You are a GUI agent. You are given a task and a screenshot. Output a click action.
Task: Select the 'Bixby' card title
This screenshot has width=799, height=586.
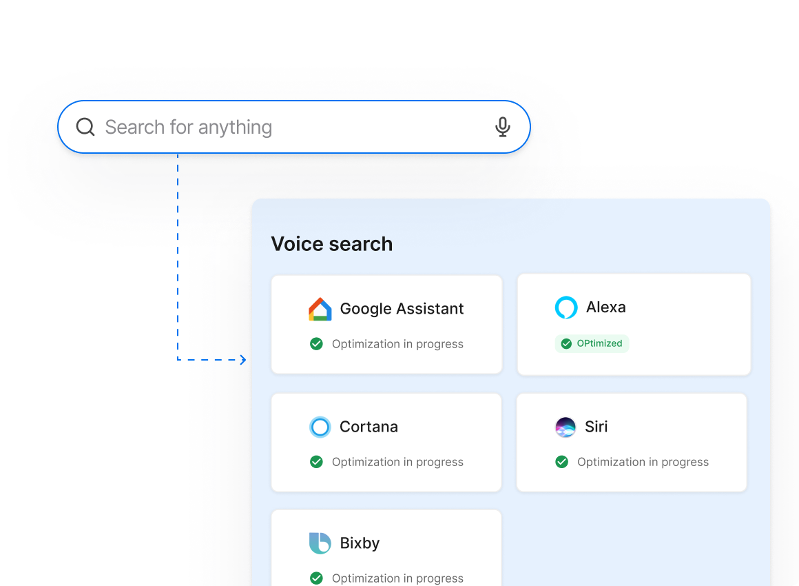360,543
